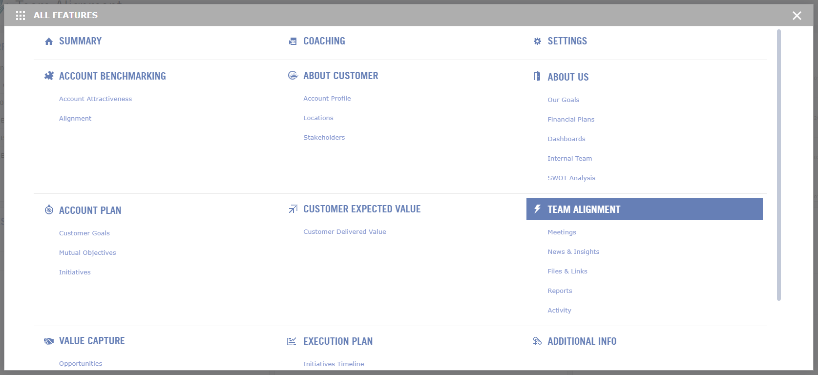Image resolution: width=818 pixels, height=375 pixels.
Task: Go to About Customer heading
Action: (x=341, y=76)
